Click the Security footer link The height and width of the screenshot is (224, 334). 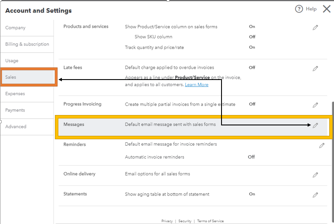[x=185, y=221]
